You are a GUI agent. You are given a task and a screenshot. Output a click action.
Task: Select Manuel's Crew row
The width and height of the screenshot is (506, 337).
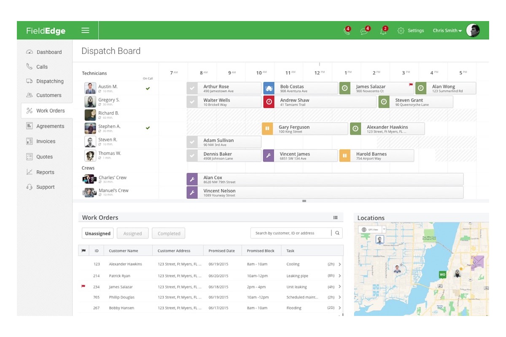(105, 193)
